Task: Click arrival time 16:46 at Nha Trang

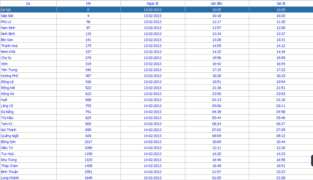Action: click(217, 160)
